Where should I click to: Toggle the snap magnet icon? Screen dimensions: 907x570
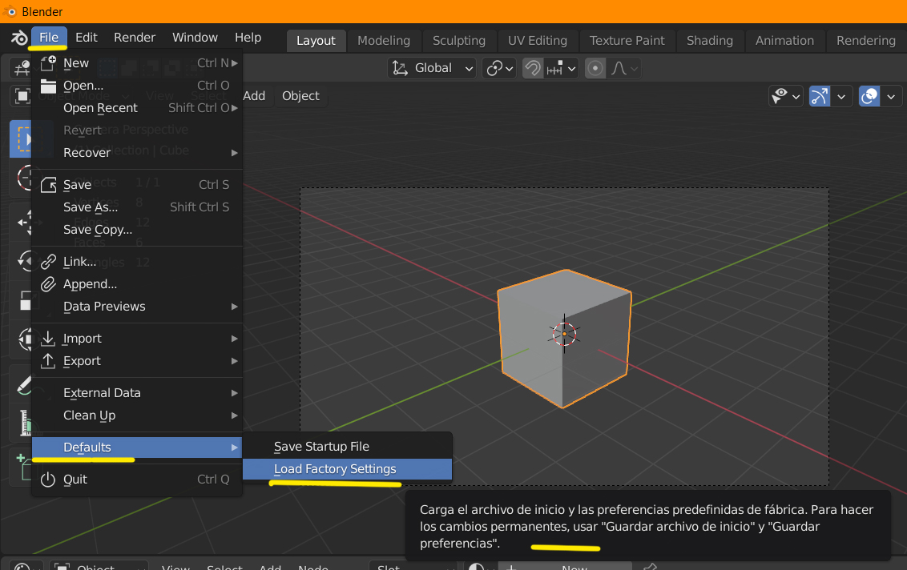pos(532,68)
